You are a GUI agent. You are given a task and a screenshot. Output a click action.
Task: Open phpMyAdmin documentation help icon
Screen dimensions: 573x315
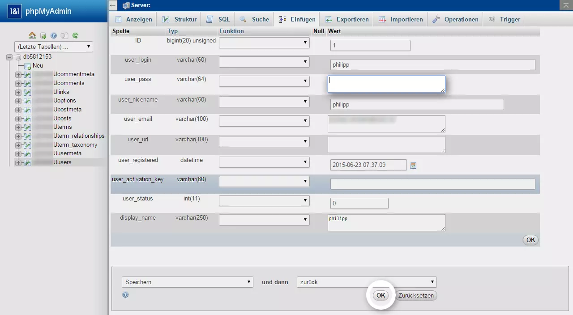[54, 35]
